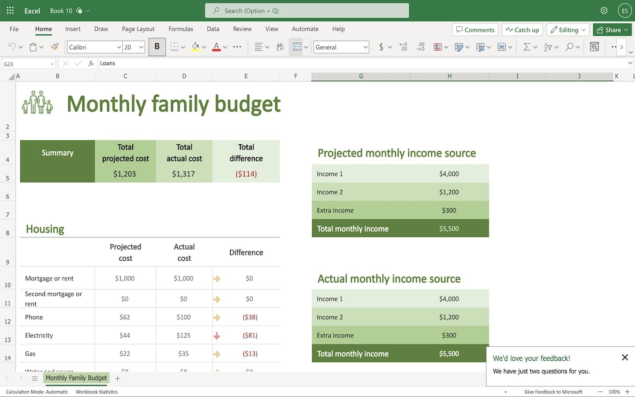Screen dimensions: 635x397
Task: Click the Merge and Center icon
Action: click(x=298, y=47)
